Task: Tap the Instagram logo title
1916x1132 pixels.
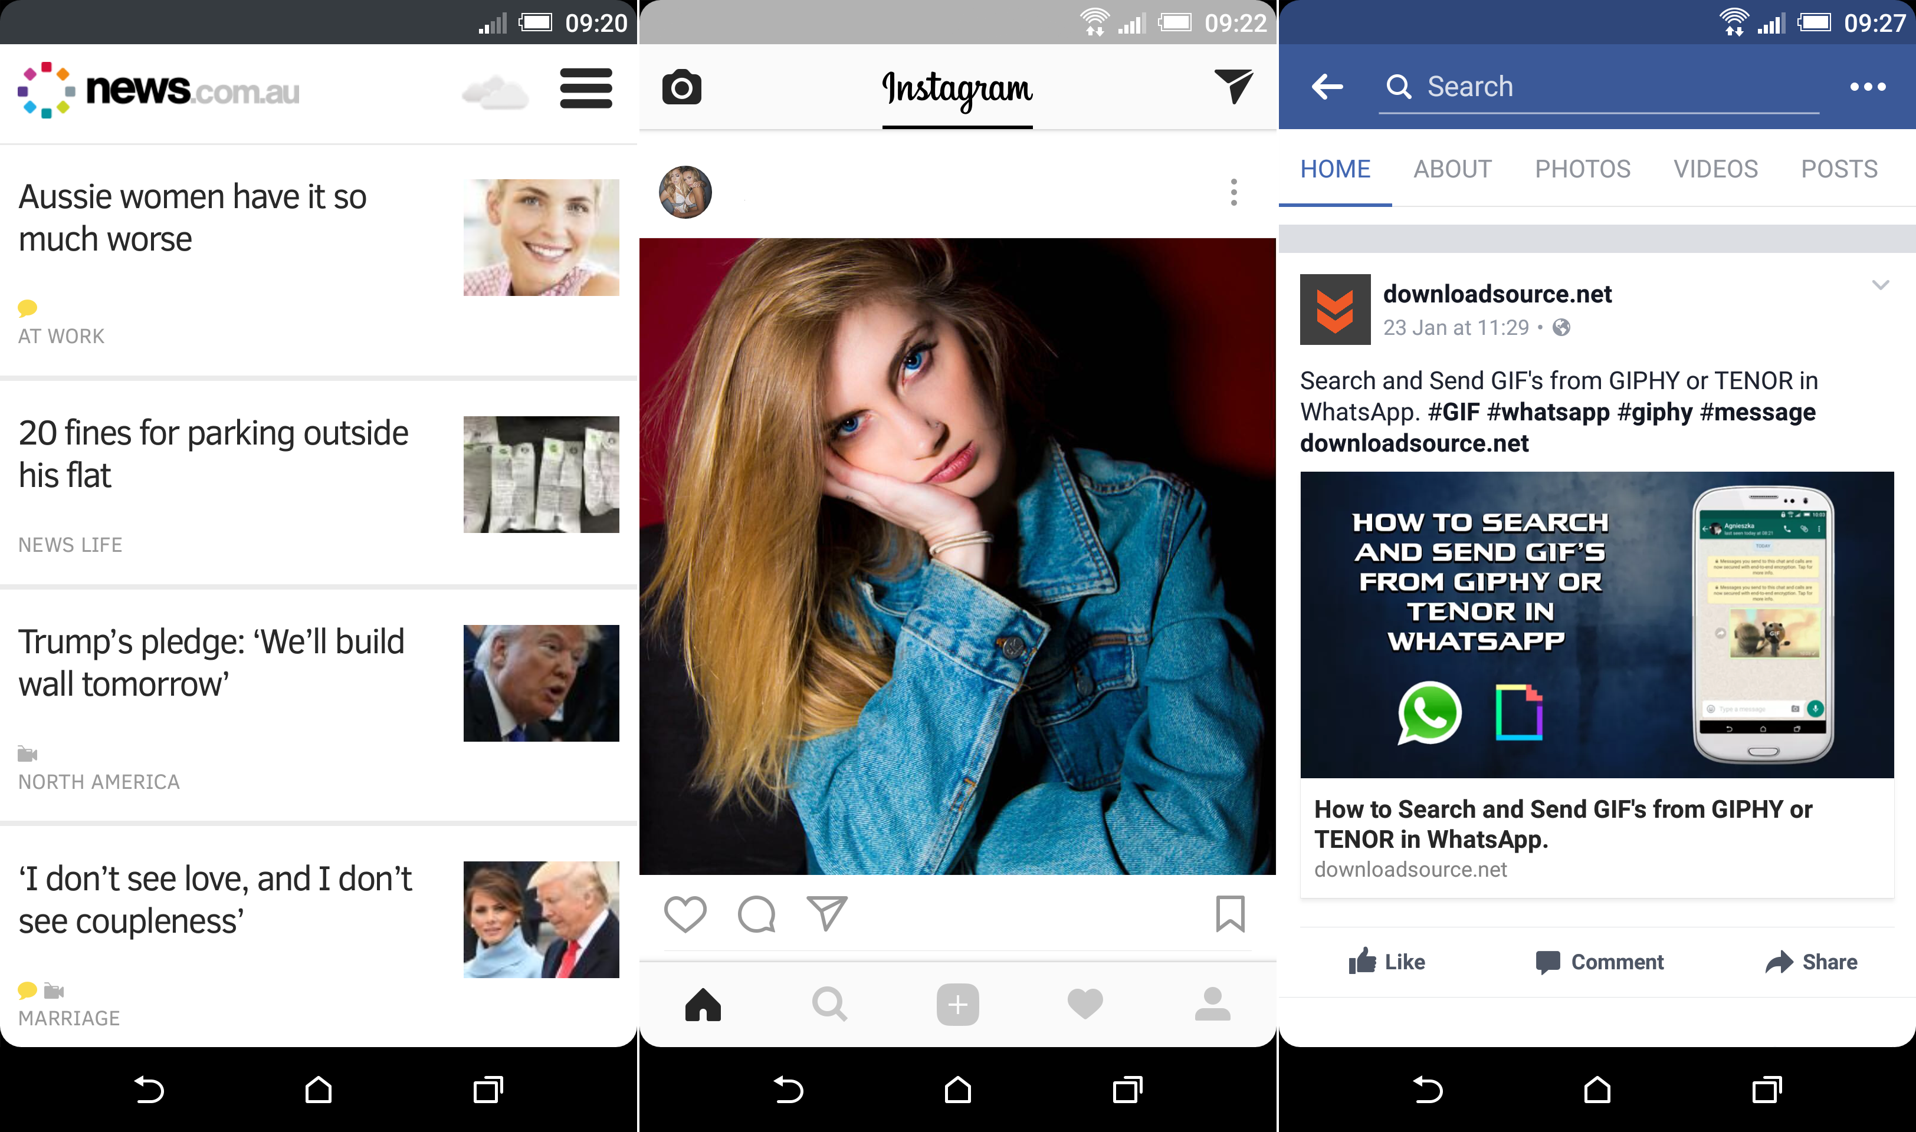Action: [957, 90]
